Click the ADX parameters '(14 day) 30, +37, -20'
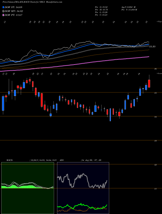Screen dimensions: 162x214 tap(91, 160)
